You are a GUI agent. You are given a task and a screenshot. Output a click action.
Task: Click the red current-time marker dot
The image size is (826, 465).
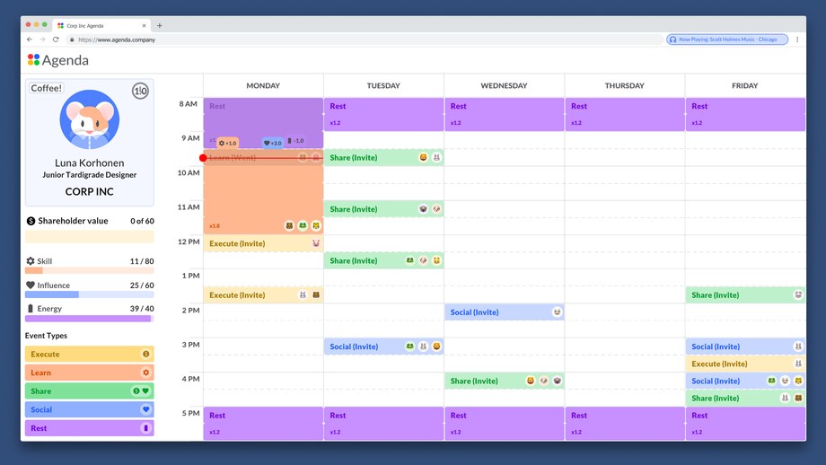coord(203,157)
